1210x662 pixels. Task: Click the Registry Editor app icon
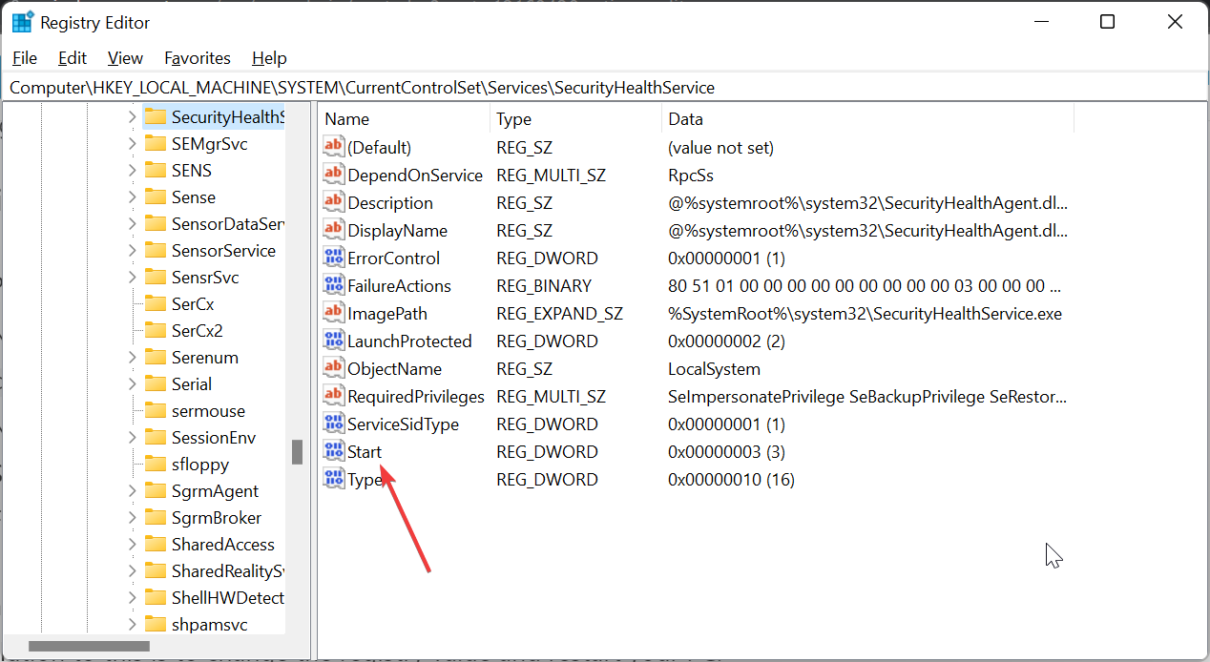pos(22,22)
